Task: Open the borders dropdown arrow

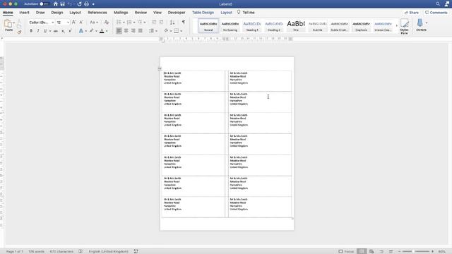Action: [181, 31]
